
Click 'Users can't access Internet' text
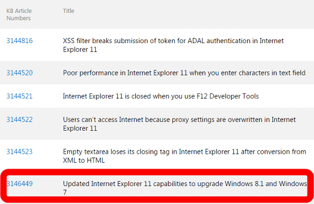coord(103,120)
